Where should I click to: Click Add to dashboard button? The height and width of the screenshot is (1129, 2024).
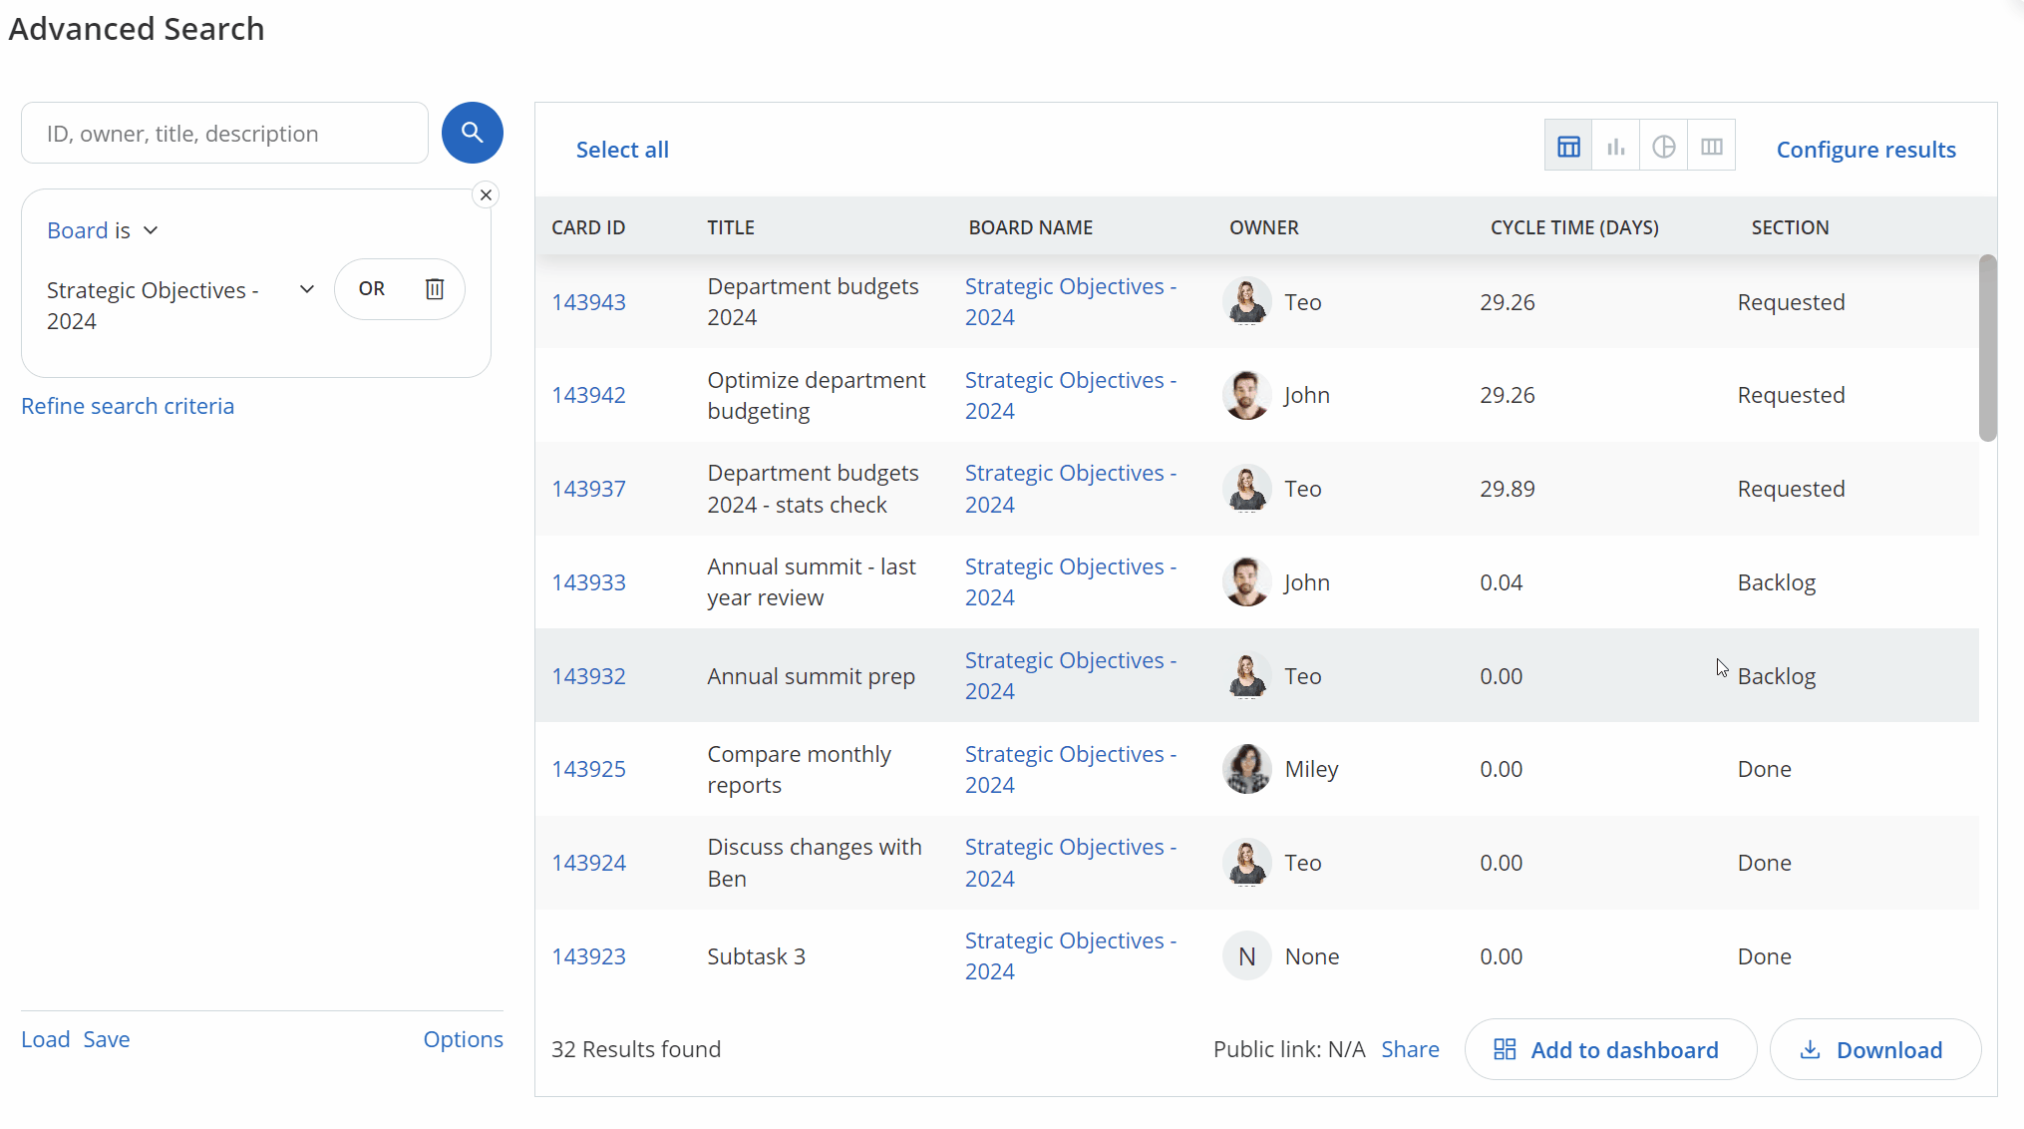[1609, 1049]
